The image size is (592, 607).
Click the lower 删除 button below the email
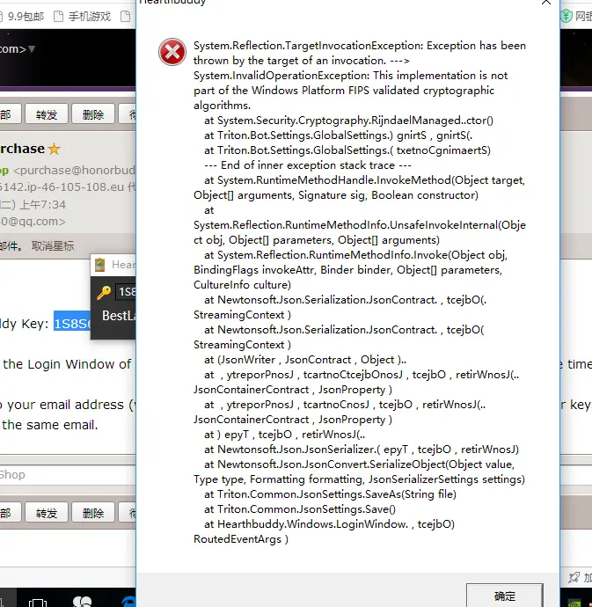coord(93,513)
